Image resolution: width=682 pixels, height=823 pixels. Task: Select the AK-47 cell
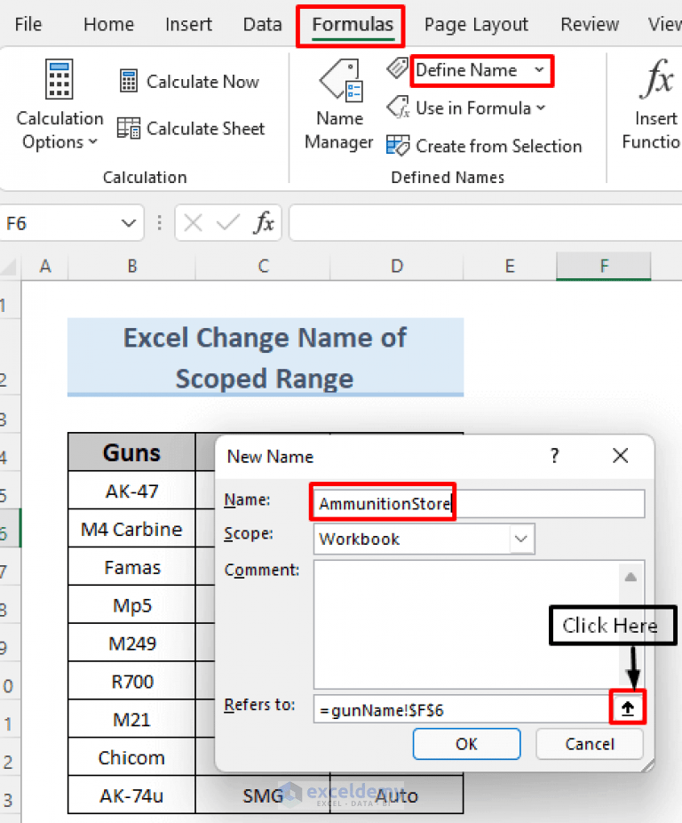(x=131, y=491)
